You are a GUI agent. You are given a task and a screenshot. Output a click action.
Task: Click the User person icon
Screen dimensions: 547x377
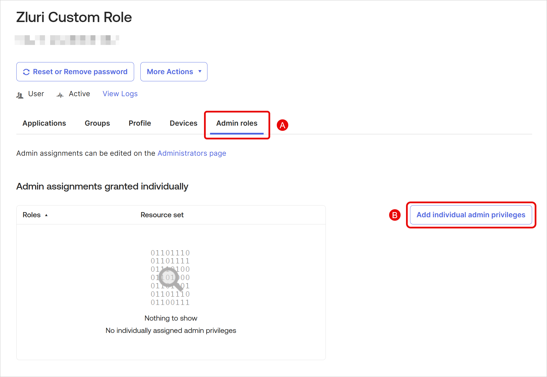point(20,95)
